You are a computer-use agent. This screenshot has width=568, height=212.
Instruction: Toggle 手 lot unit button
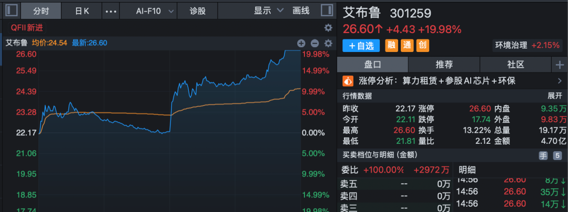tap(543, 156)
